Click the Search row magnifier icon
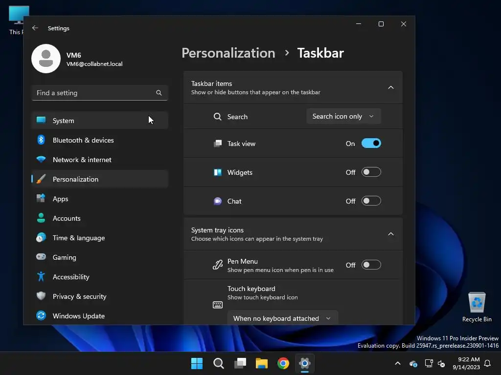Screen dimensions: 501x375 [218, 117]
